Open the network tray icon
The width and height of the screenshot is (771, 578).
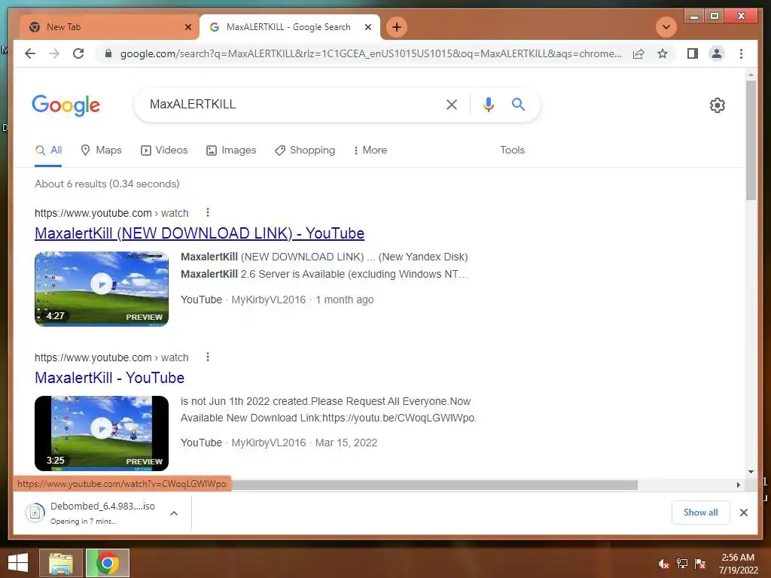click(x=682, y=564)
